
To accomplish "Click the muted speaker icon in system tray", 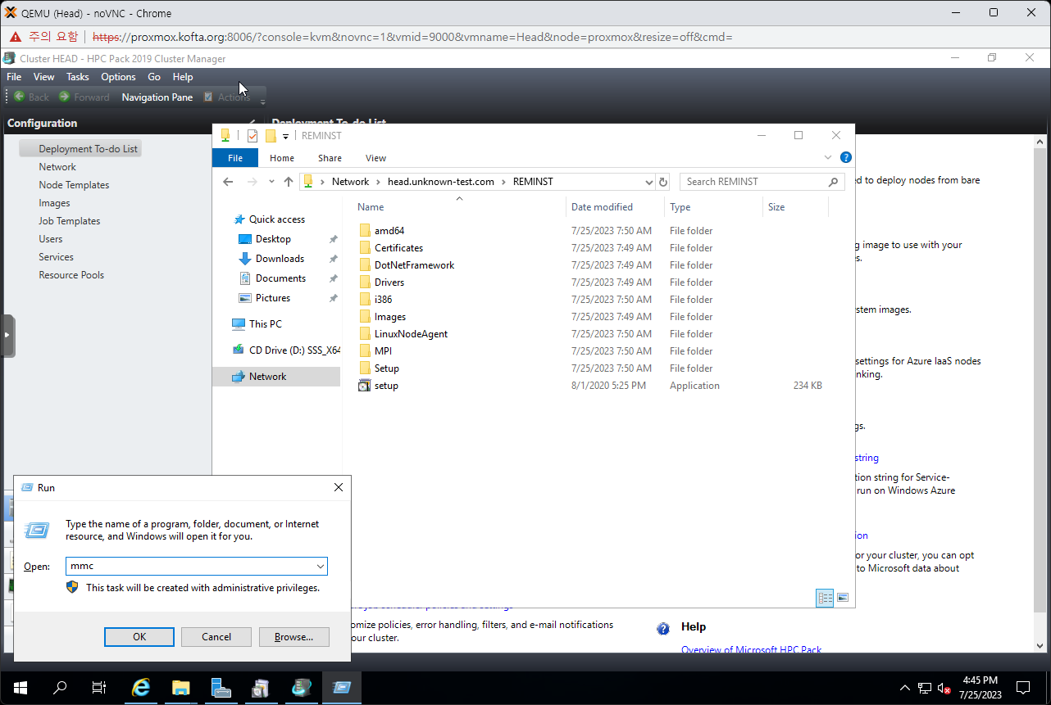I will 944,688.
